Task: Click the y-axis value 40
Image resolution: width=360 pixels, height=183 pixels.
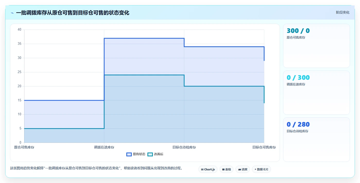Action: coord(20,30)
